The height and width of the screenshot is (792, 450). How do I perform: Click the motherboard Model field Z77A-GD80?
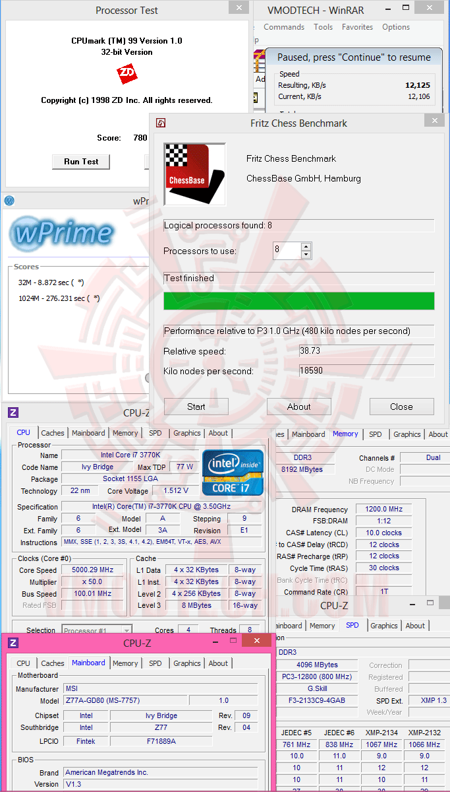pos(125,700)
